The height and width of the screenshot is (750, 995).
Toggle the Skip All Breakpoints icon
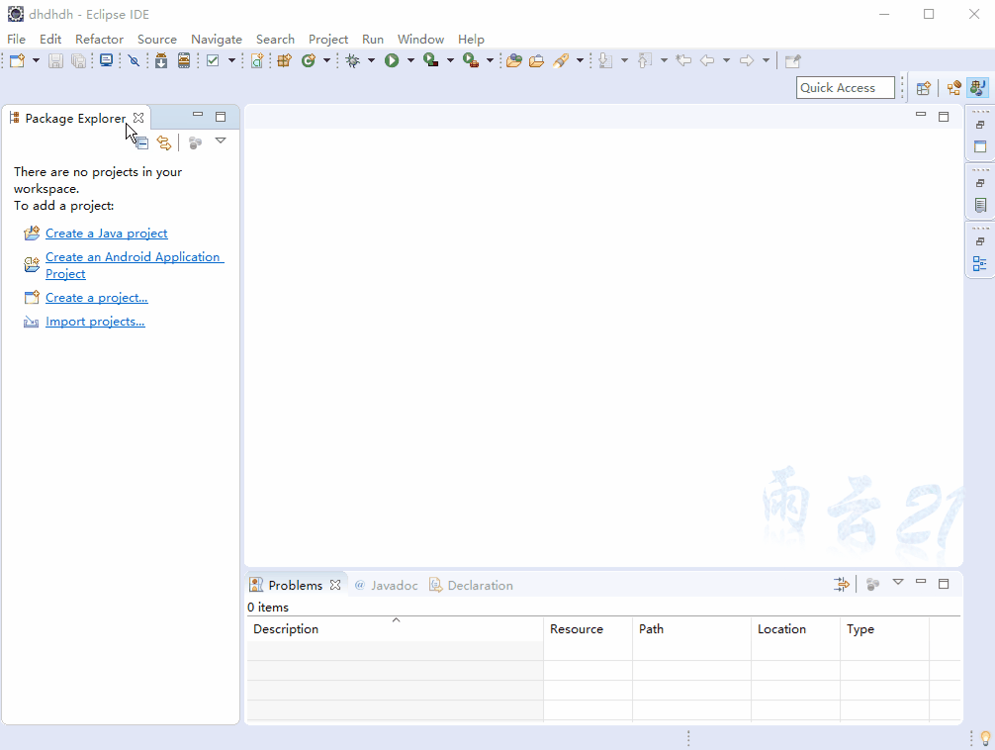tap(134, 61)
